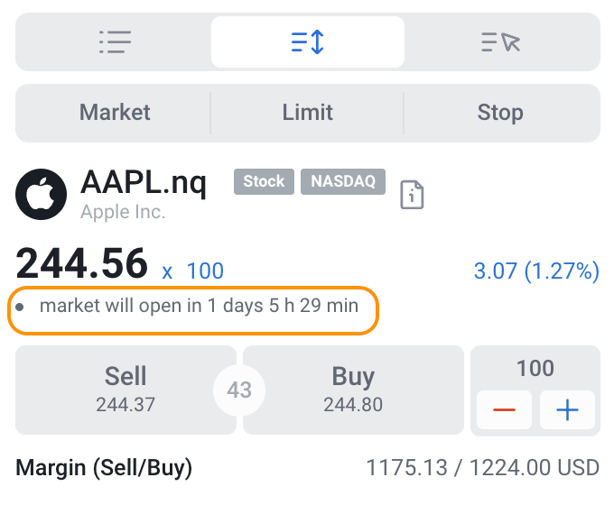Open the list-with-cursor tab icon
614x505 pixels.
tap(501, 41)
